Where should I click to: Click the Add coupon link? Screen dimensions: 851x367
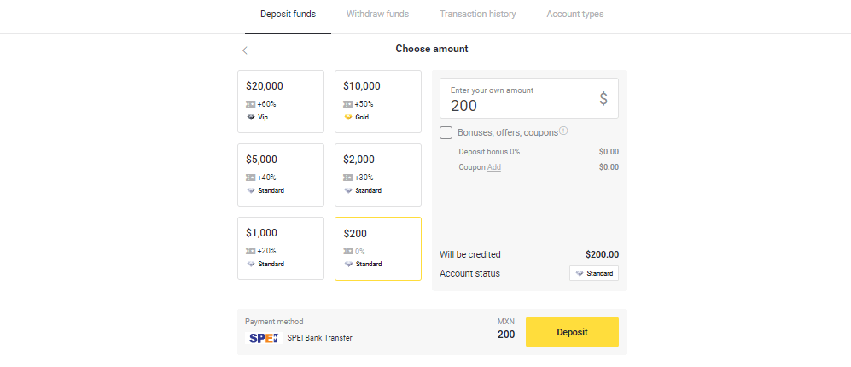(494, 167)
